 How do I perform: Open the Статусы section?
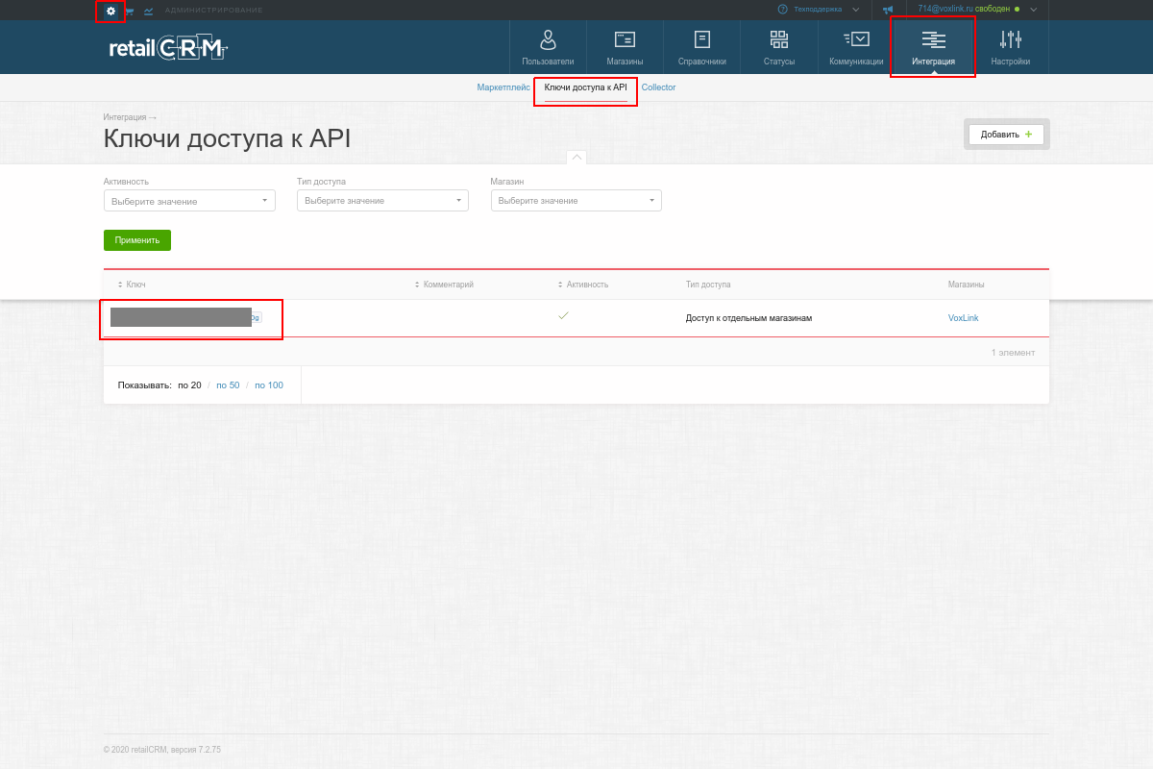(x=778, y=48)
